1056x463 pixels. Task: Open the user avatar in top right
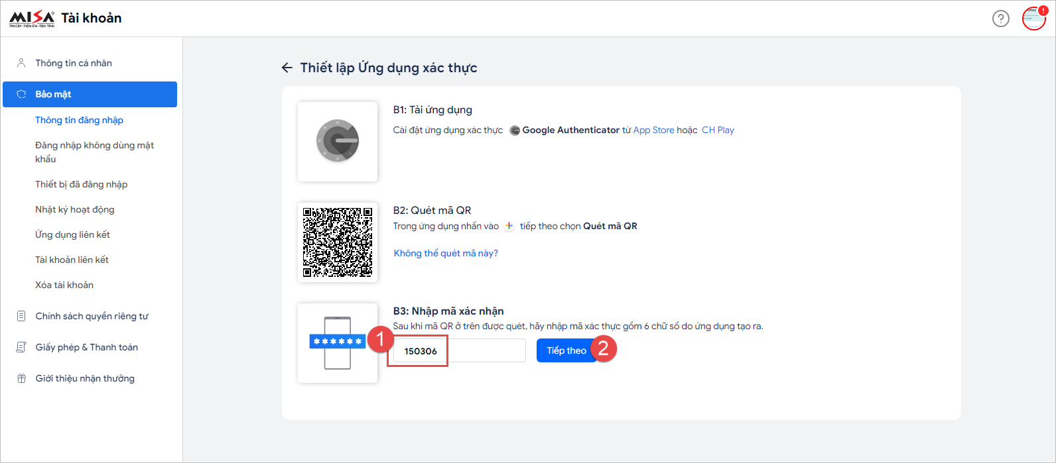(x=1033, y=19)
